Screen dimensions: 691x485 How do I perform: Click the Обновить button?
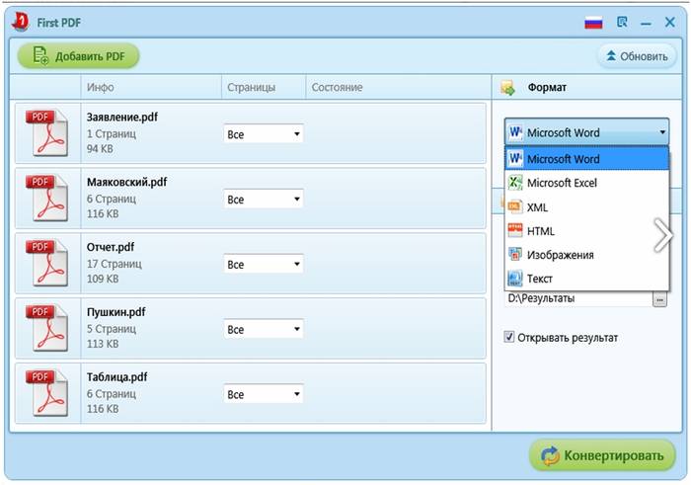[x=637, y=56]
